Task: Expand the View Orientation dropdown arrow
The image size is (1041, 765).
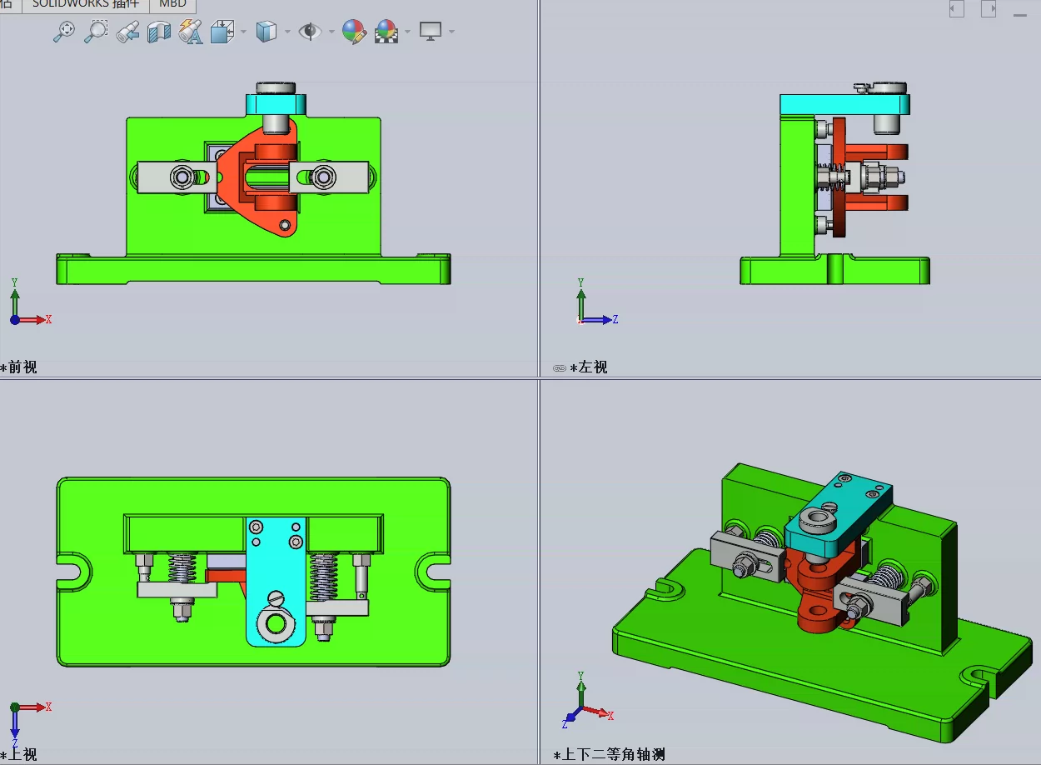Action: click(x=243, y=32)
